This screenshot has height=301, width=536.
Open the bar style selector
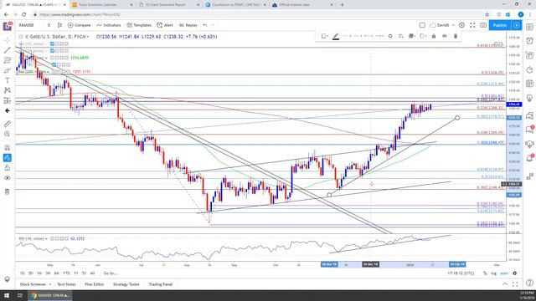[x=59, y=25]
